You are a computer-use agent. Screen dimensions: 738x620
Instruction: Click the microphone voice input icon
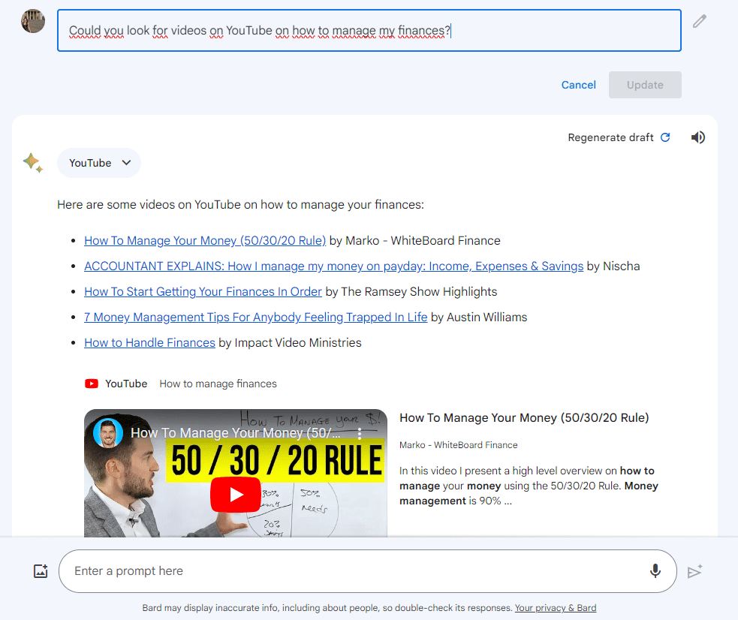(x=655, y=571)
